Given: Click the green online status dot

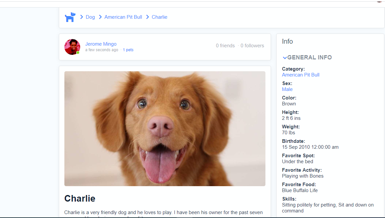Looking at the screenshot, I should click(78, 53).
